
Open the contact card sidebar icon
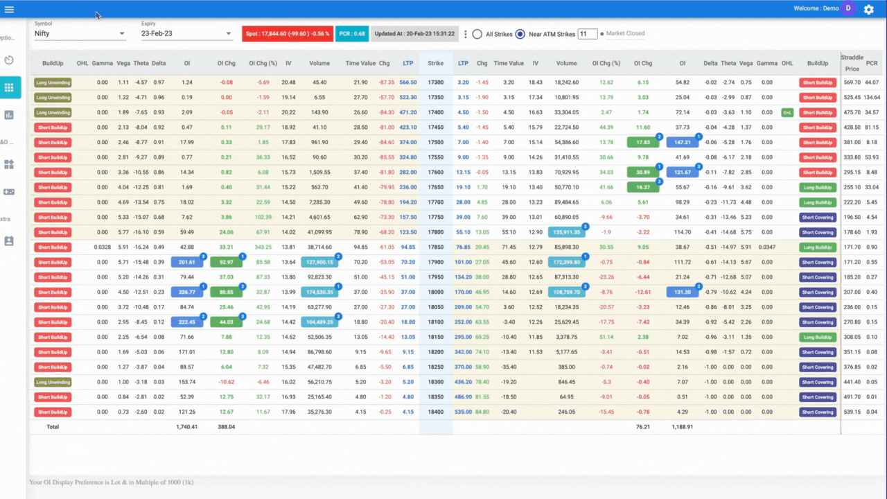click(x=9, y=241)
